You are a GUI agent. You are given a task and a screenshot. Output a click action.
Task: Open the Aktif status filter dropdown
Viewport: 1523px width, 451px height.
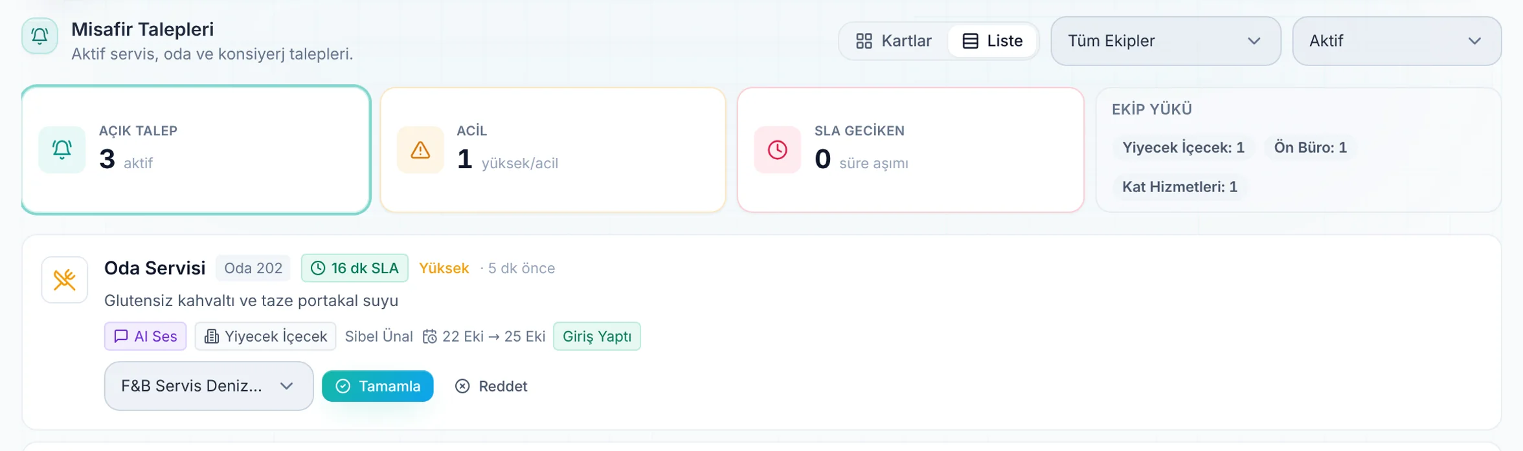click(x=1397, y=41)
